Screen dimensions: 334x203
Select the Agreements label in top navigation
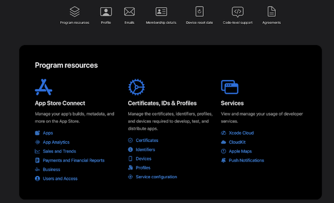271,23
